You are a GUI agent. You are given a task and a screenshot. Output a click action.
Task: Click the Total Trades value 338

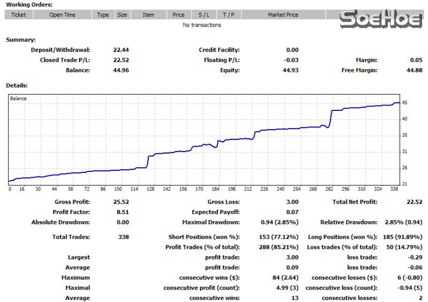point(123,237)
